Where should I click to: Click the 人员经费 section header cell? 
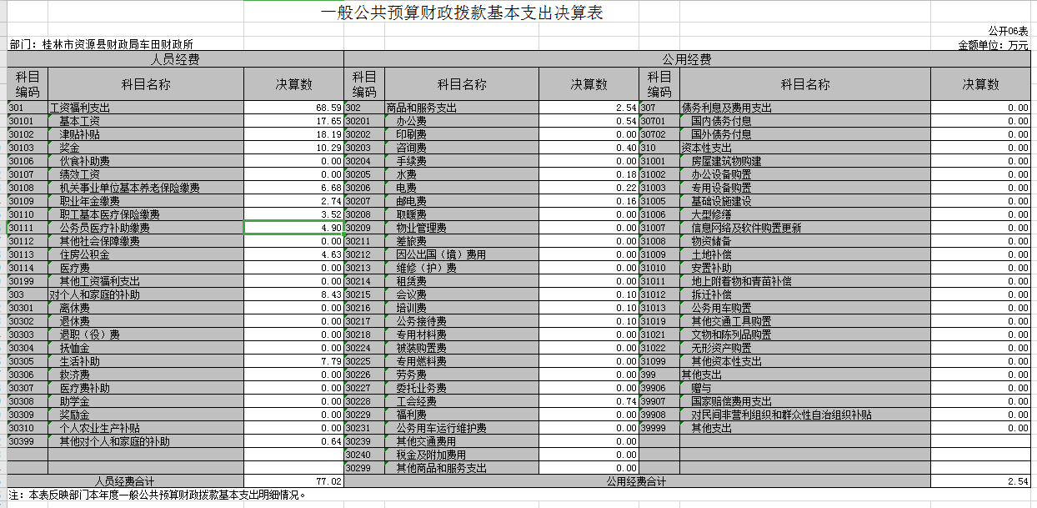pos(174,59)
